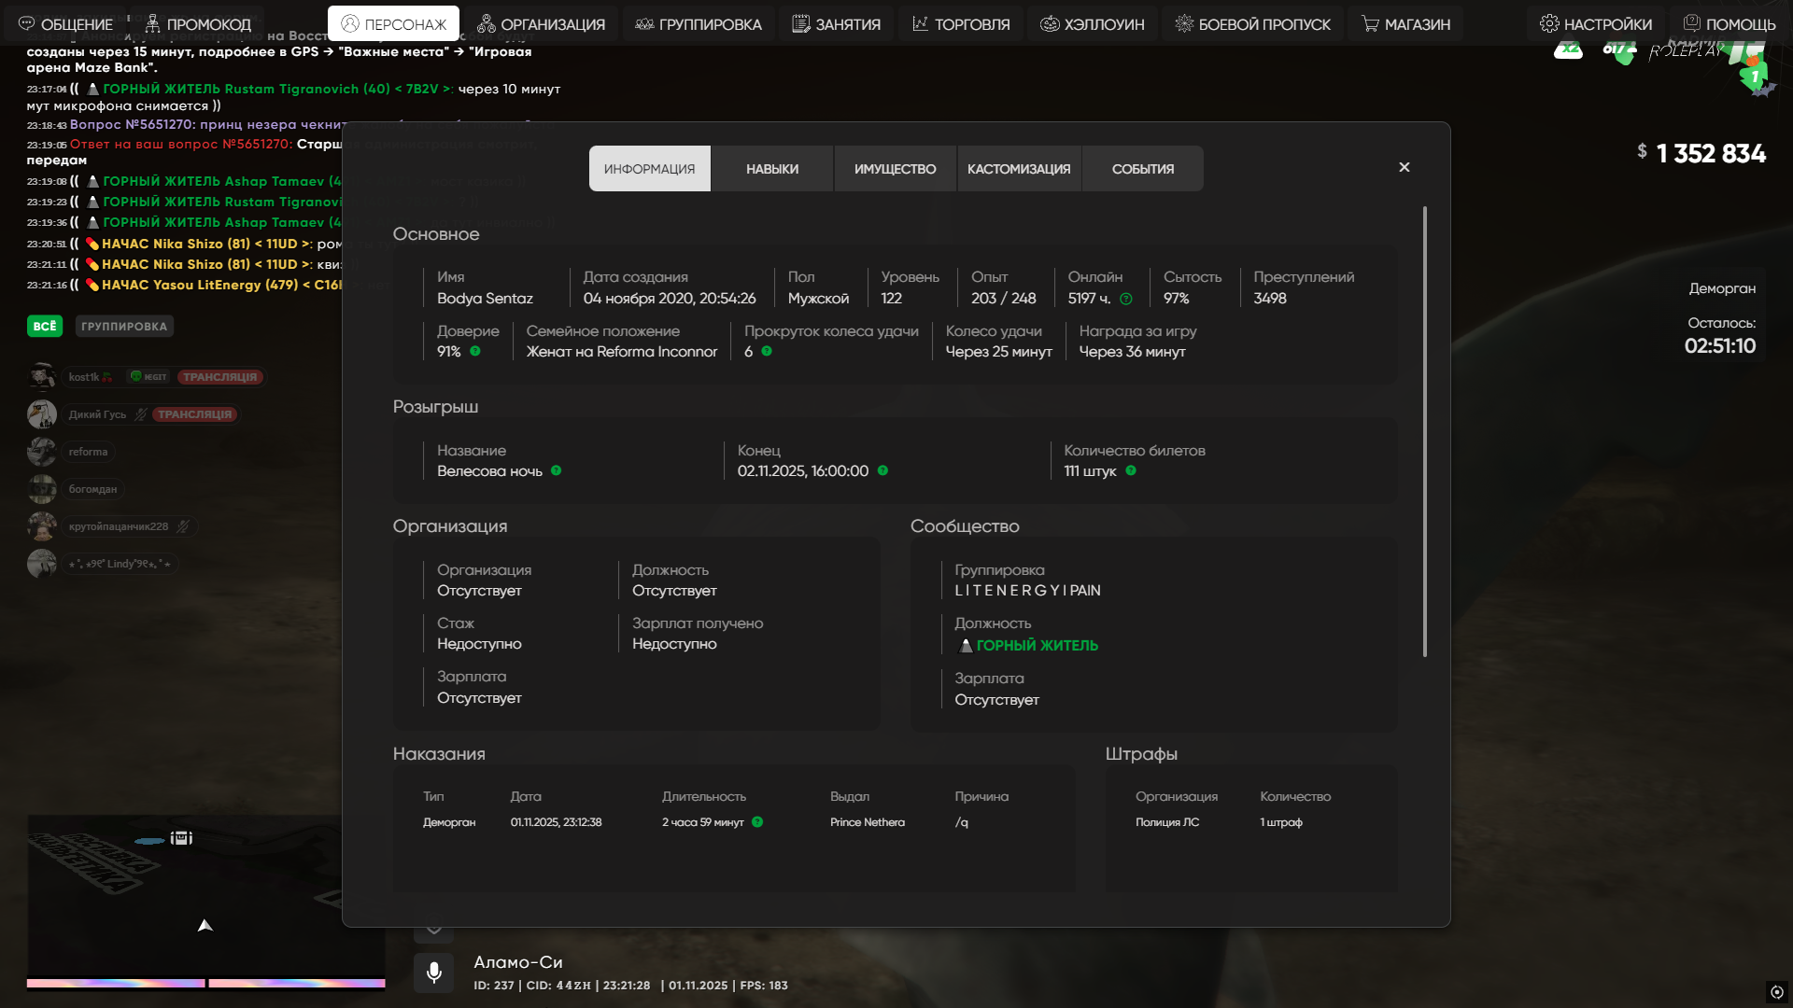
Task: Open the НАСТРОЙКИ menu
Action: 1596,24
